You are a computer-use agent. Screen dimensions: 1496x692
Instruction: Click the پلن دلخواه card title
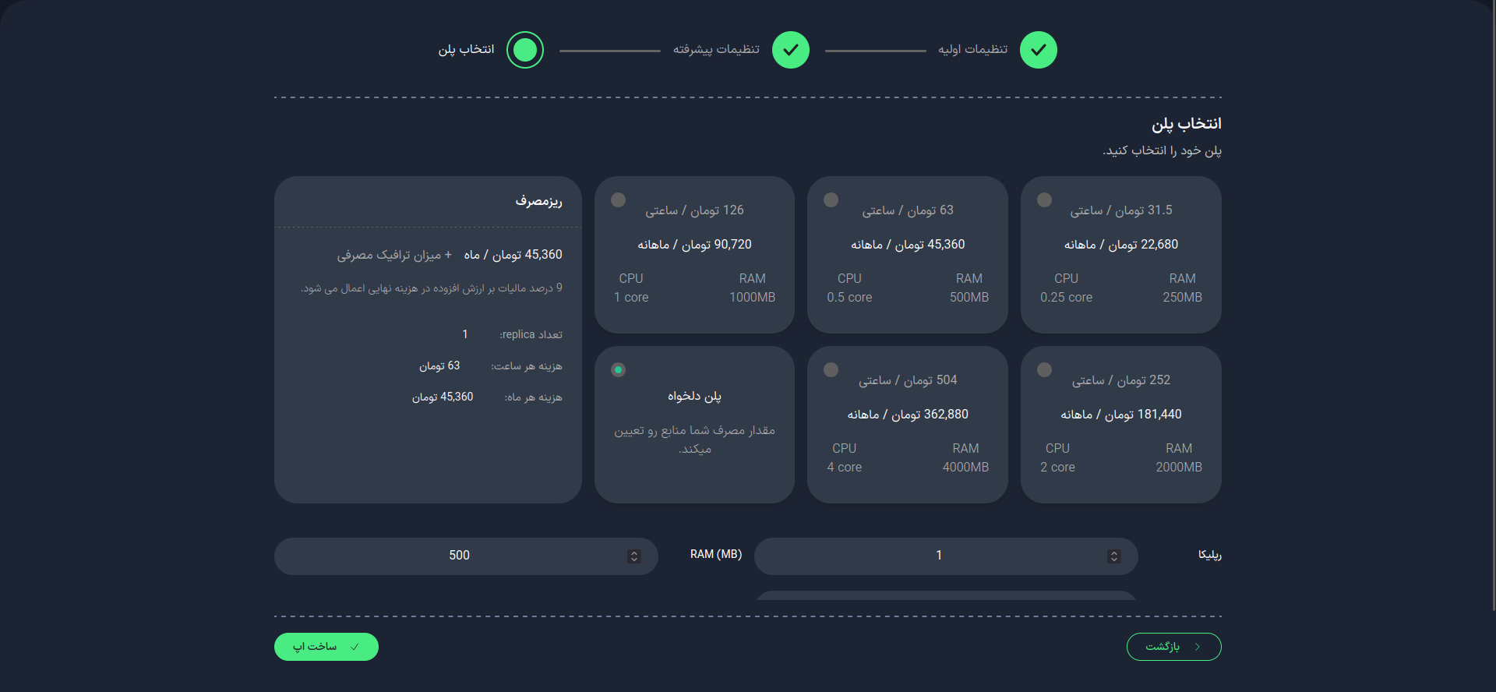(694, 396)
